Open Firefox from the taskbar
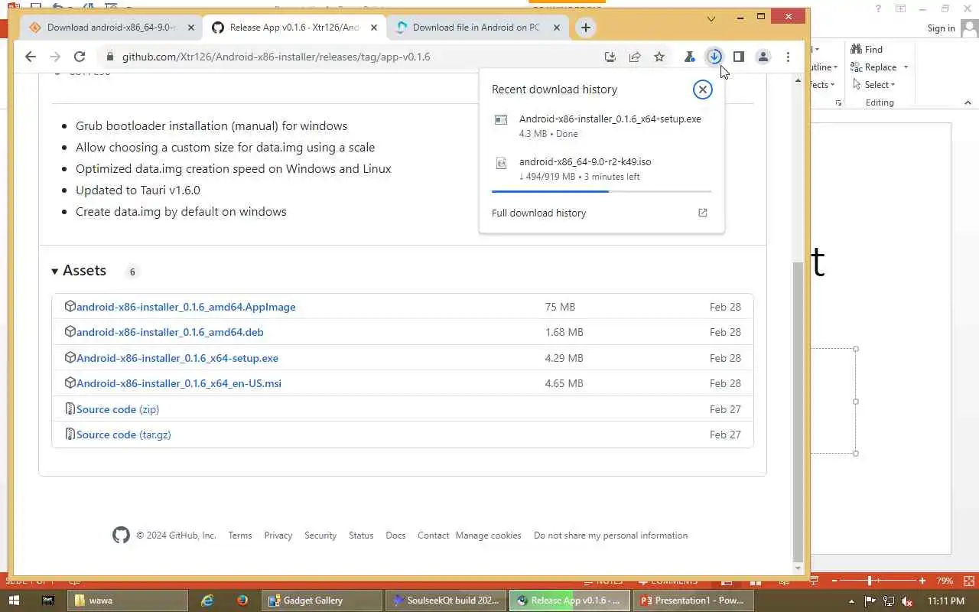The width and height of the screenshot is (979, 612). coord(242,601)
